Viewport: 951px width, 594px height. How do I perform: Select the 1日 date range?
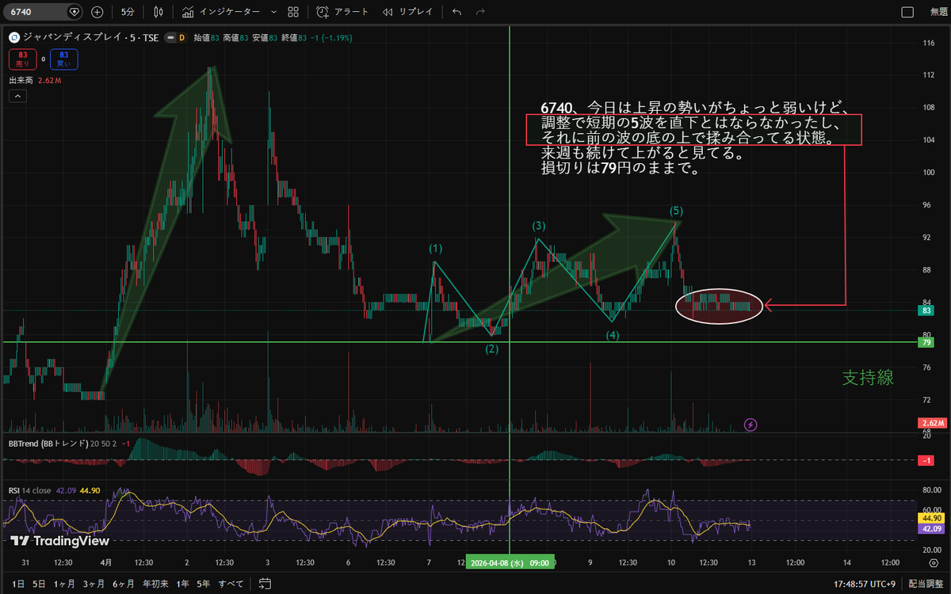(x=18, y=584)
